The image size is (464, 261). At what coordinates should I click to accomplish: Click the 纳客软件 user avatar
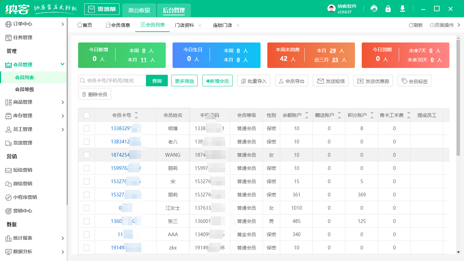pos(332,8)
